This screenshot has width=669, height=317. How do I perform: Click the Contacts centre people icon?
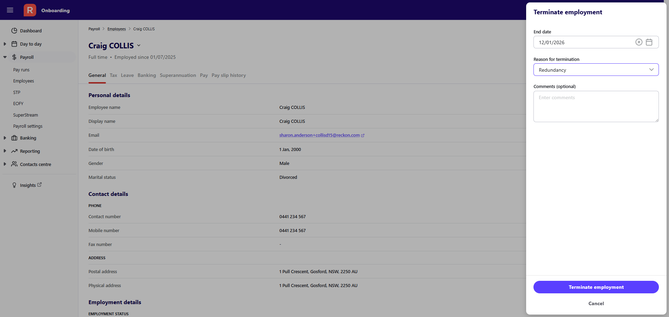(14, 164)
